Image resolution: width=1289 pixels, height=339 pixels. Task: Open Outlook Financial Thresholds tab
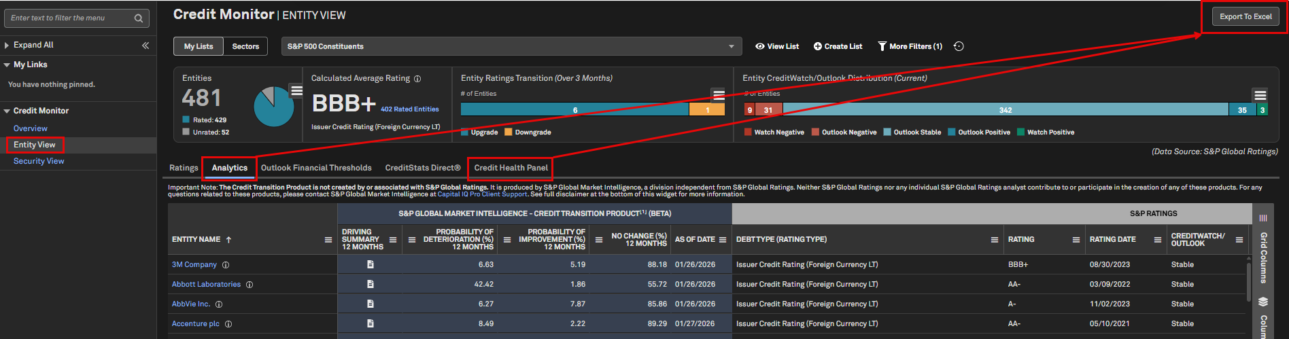point(316,168)
